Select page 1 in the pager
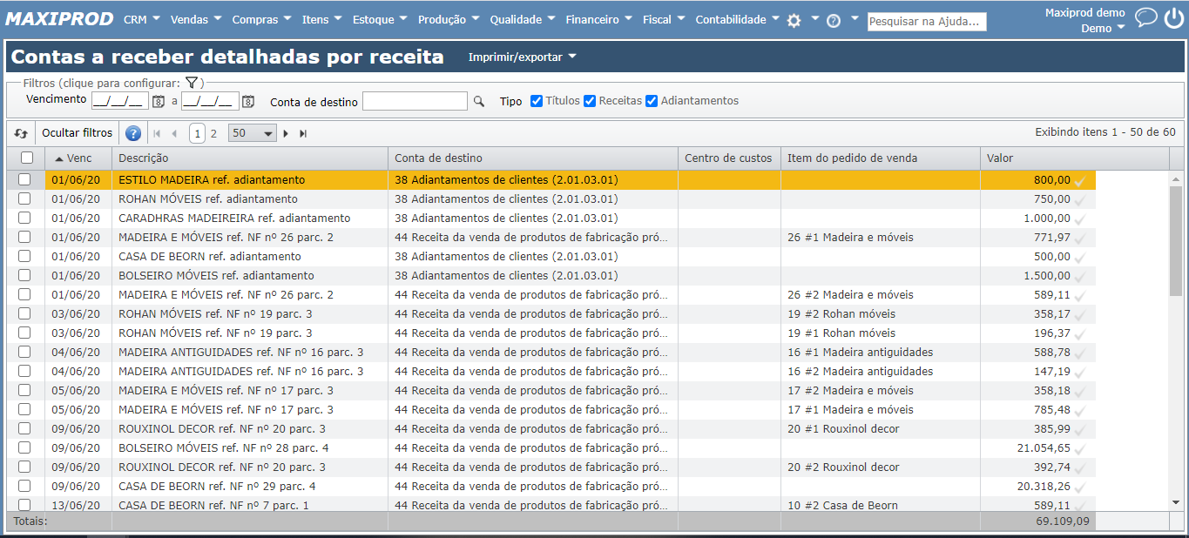This screenshot has width=1189, height=538. [197, 133]
